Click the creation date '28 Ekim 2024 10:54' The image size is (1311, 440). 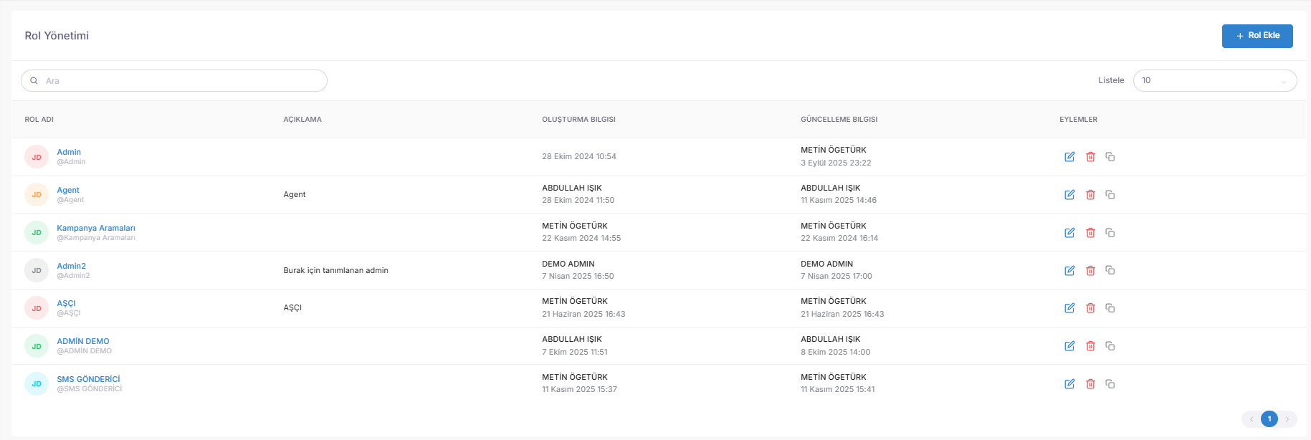579,156
